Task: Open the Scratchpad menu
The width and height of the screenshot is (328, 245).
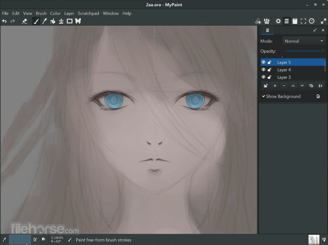Action: (88, 13)
